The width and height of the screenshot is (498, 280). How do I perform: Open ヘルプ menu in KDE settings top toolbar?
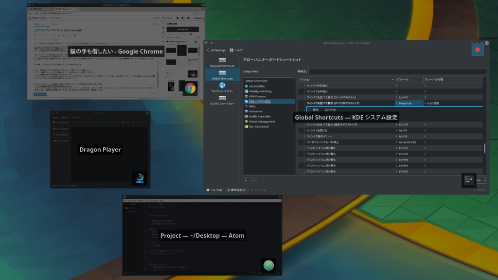236,50
